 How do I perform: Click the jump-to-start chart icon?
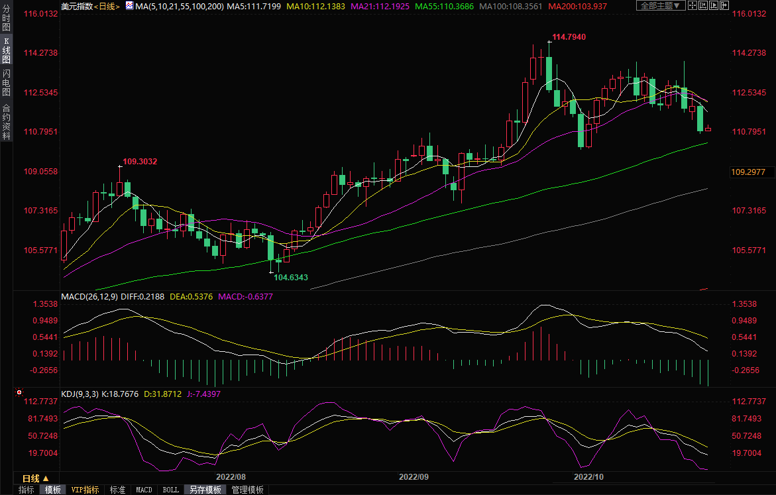click(703, 5)
